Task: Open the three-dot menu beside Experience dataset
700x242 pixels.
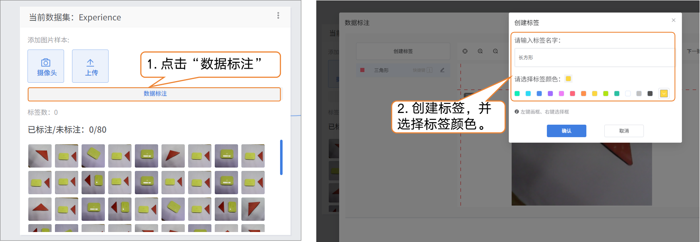Action: point(278,15)
